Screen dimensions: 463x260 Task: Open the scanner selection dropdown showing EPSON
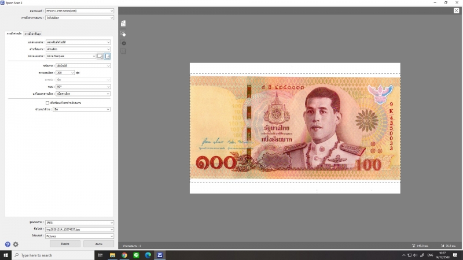pyautogui.click(x=79, y=11)
